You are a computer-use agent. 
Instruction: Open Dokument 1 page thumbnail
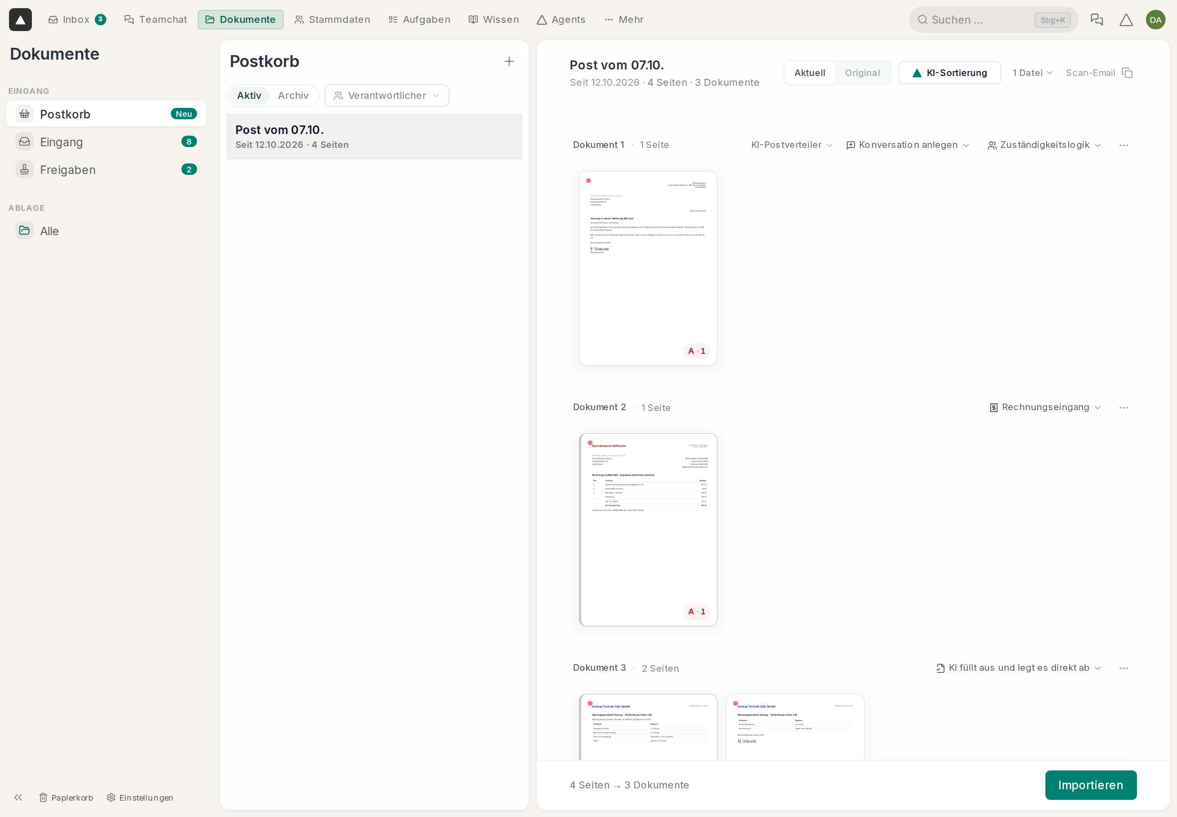[647, 268]
